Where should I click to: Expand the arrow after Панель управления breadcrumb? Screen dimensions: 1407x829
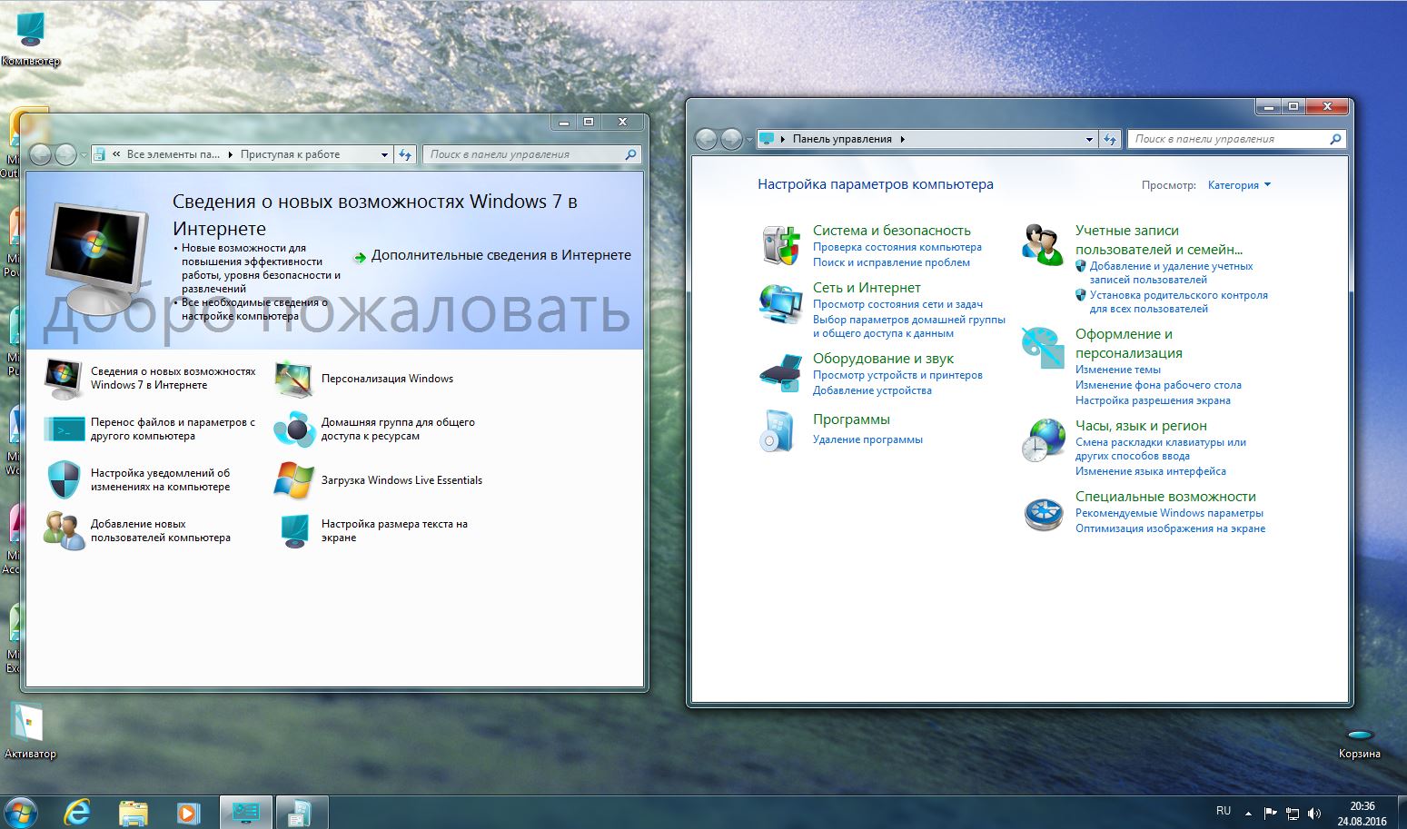pyautogui.click(x=902, y=140)
